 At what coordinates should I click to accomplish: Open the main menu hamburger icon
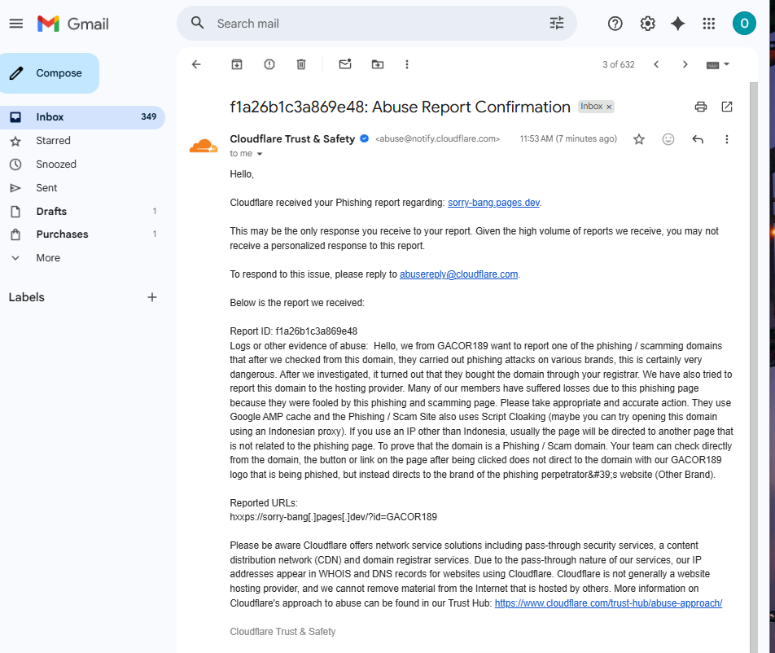click(15, 24)
